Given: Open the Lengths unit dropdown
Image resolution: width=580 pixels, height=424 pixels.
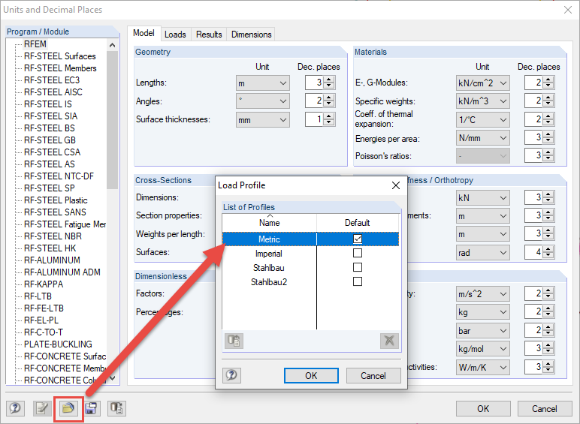Looking at the screenshot, I should pos(263,83).
